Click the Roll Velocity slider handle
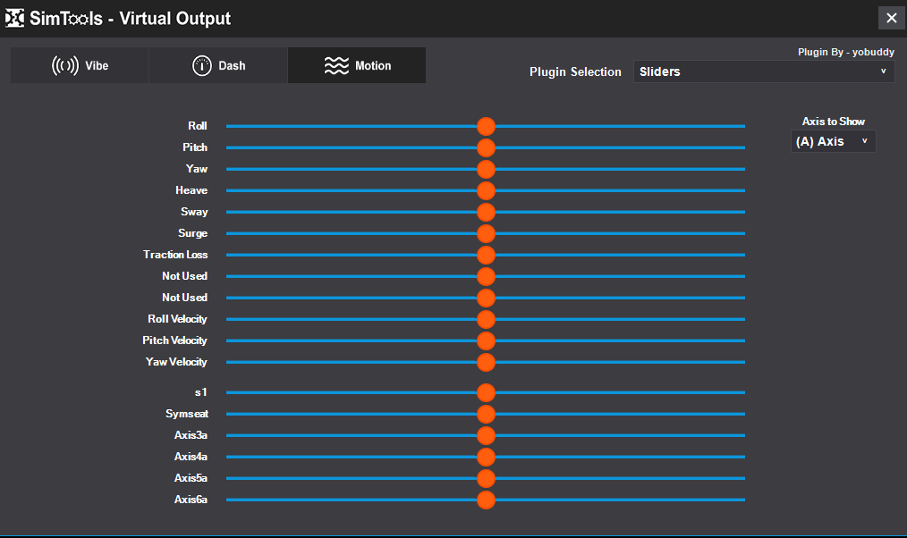The width and height of the screenshot is (907, 538). (486, 319)
